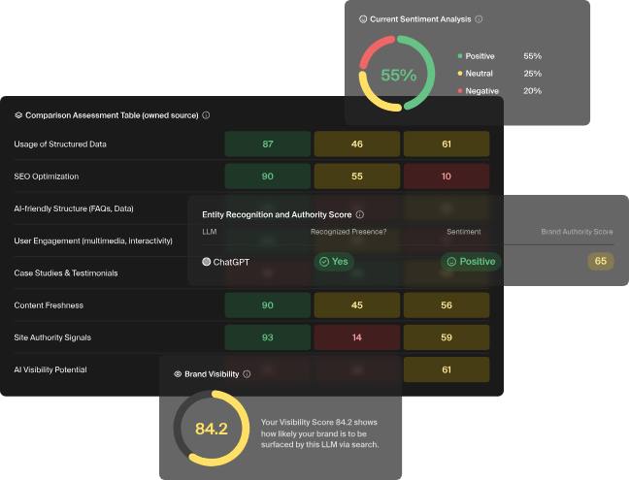Select the Usage of Structured Data row label
Viewport: 629px width, 480px height.
point(60,144)
